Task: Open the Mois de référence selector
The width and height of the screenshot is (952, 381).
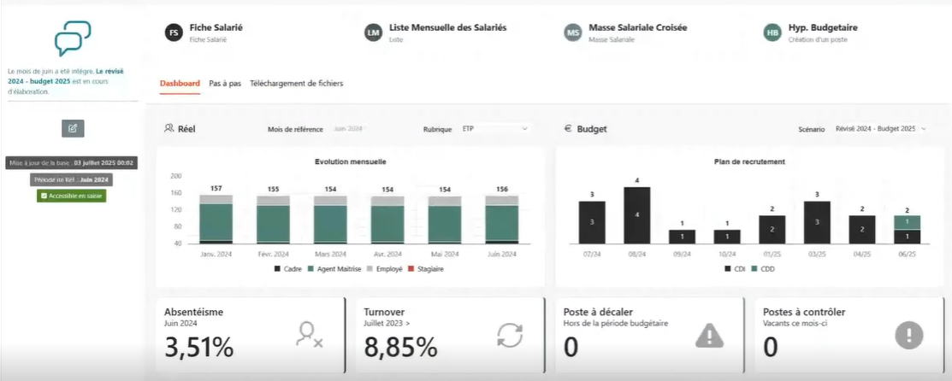Action: tap(349, 129)
